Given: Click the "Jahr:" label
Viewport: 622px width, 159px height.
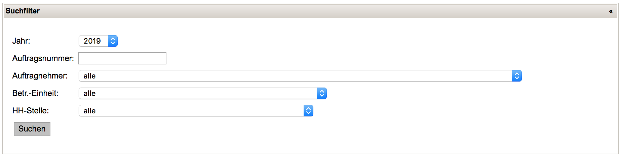Looking at the screenshot, I should (21, 41).
